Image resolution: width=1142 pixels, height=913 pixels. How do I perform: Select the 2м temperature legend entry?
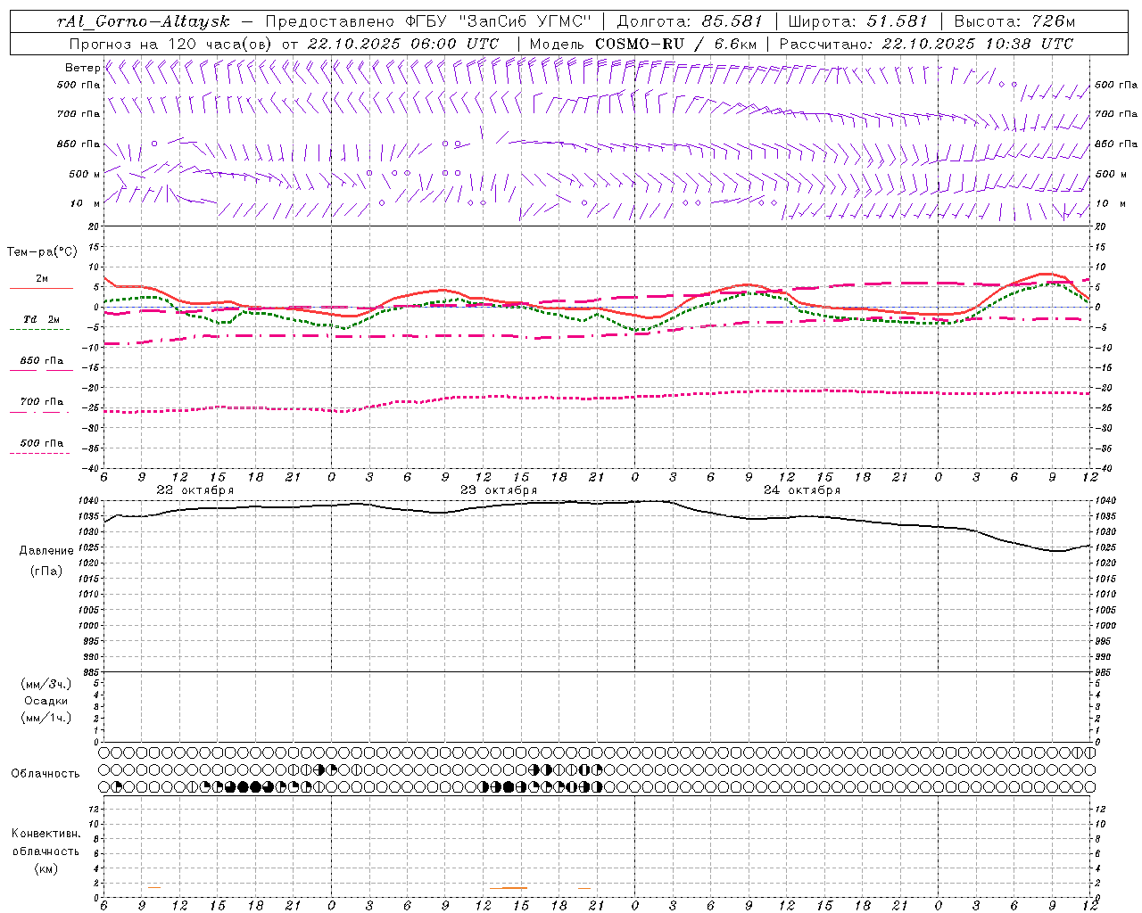[41, 278]
